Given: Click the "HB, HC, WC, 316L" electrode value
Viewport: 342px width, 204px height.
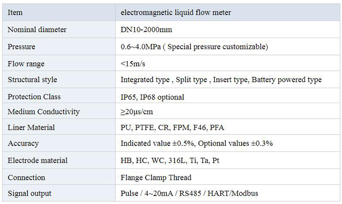Looking at the screenshot, I should tap(153, 160).
